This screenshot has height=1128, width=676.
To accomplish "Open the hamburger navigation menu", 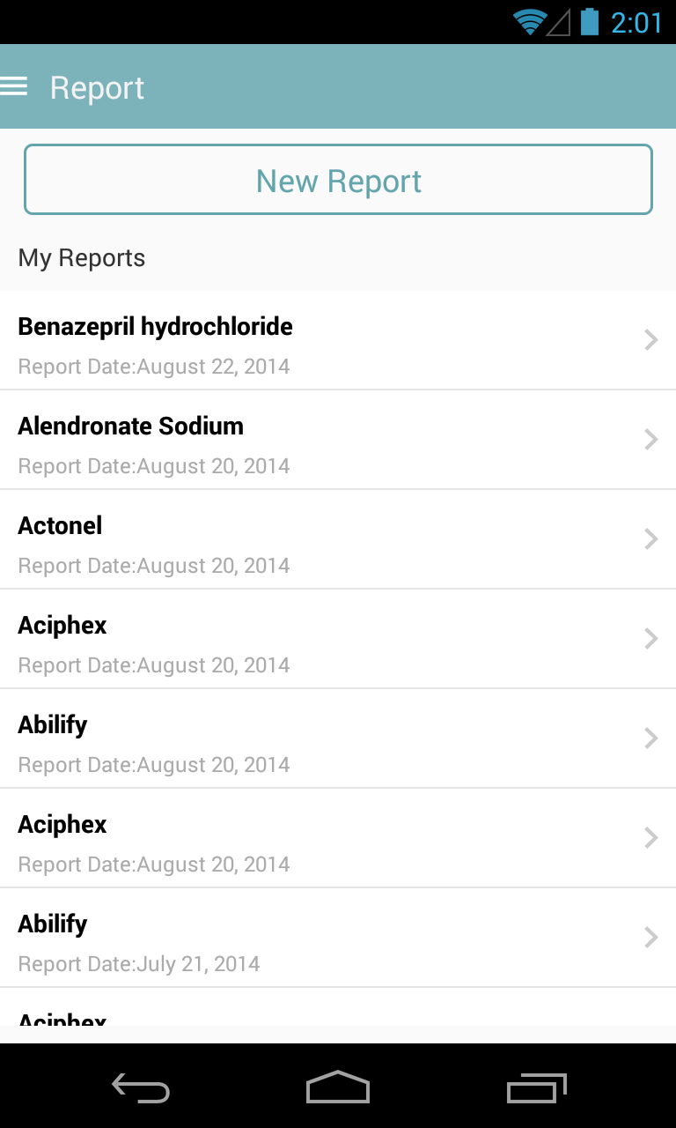I will click(15, 86).
